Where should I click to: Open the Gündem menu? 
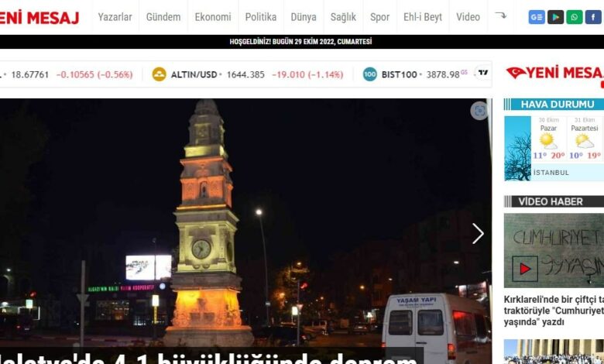[163, 17]
